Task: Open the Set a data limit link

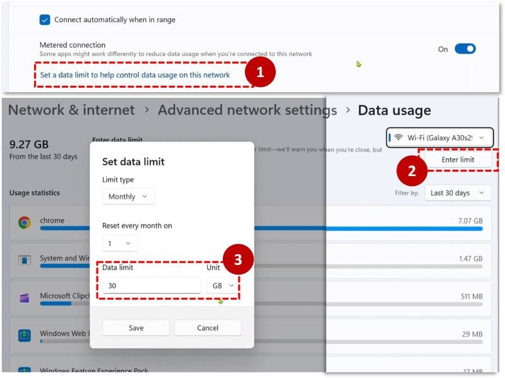Action: pos(131,75)
